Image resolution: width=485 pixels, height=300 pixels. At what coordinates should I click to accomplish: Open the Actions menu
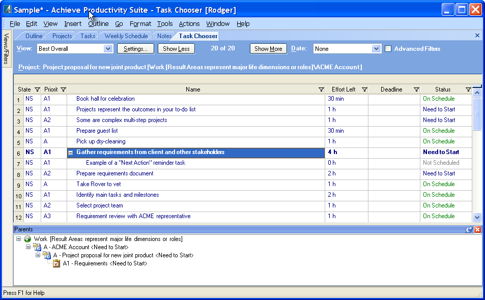coord(189,24)
